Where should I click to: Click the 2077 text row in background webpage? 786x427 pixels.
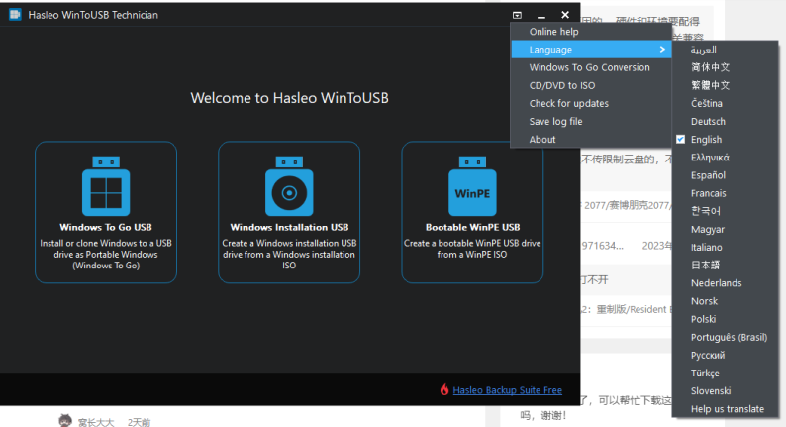[x=626, y=205]
